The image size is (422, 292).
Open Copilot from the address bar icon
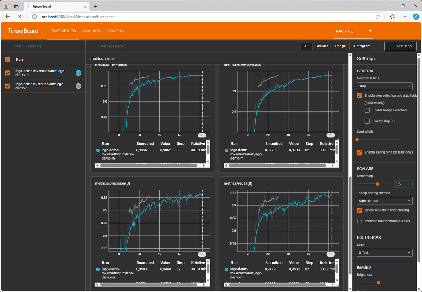point(416,17)
